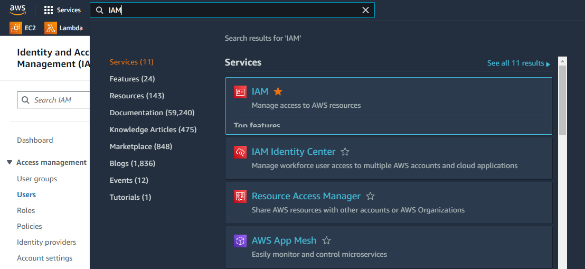The height and width of the screenshot is (269, 585).
Task: Favorite IAM Identity Center with star
Action: pyautogui.click(x=345, y=152)
